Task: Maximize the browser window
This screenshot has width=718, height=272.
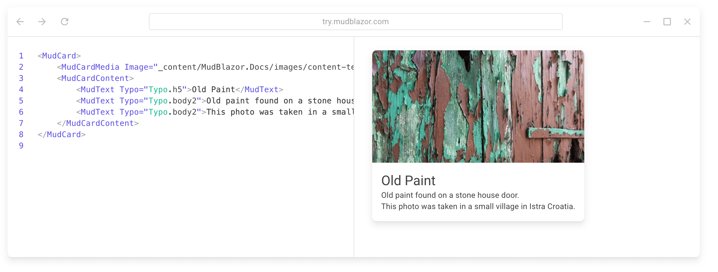Action: 667,22
